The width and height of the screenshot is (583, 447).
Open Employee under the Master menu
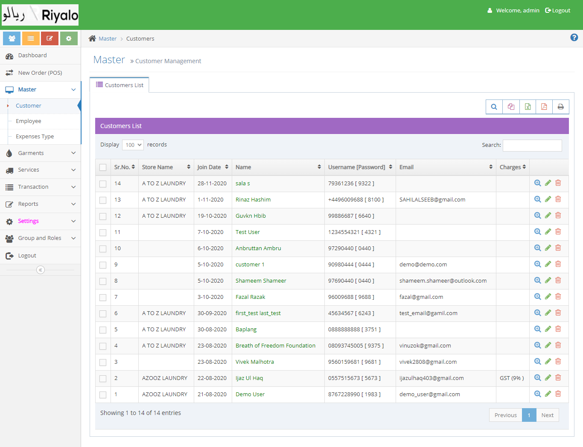pos(29,121)
